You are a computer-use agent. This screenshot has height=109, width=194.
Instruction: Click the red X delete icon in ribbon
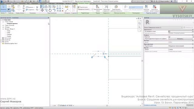[62, 11]
